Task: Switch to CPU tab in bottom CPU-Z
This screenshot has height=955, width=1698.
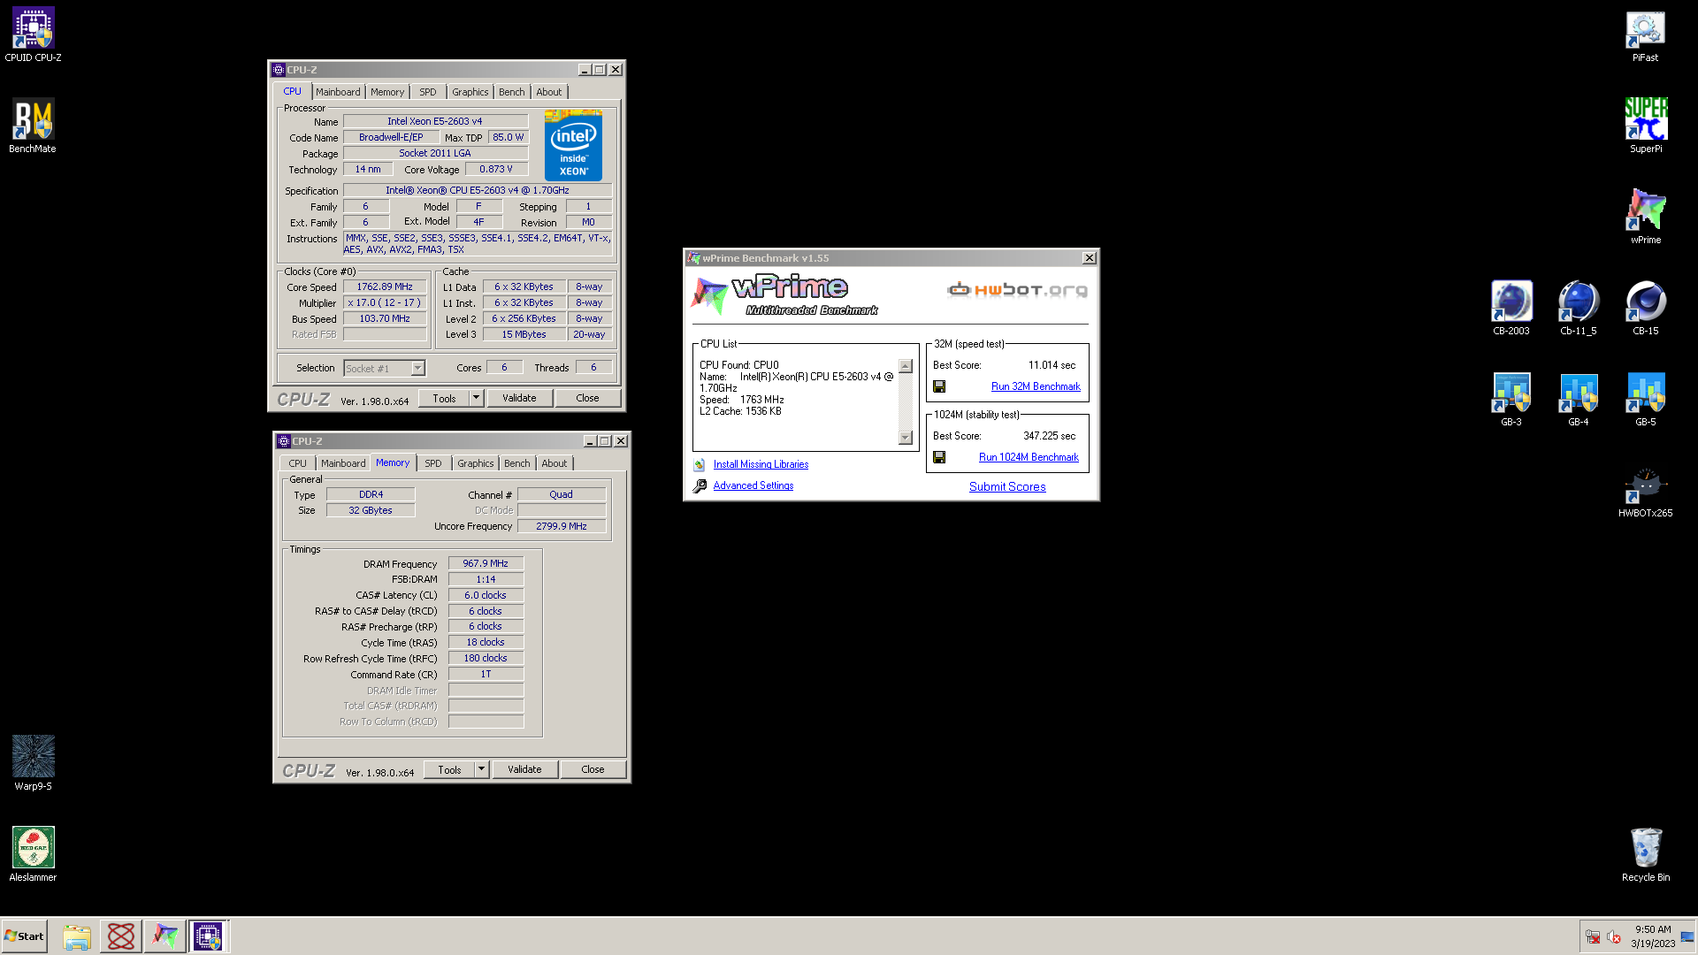Action: coord(298,463)
